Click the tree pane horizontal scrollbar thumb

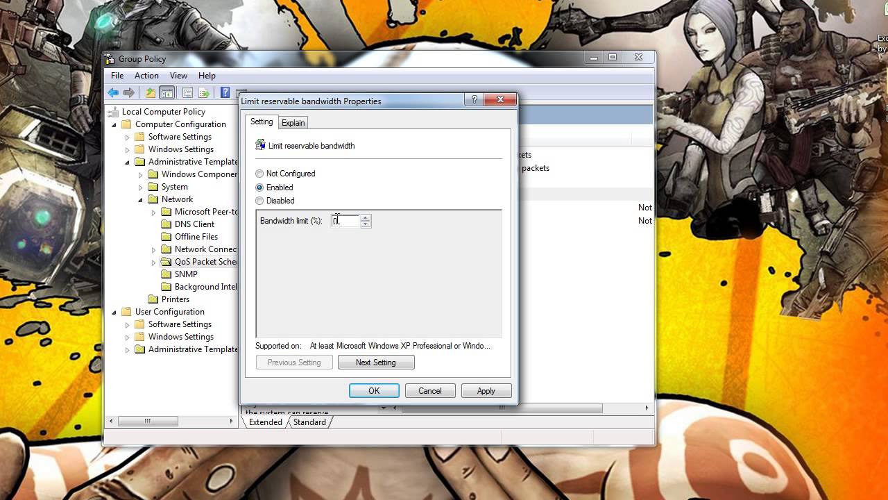(x=148, y=421)
